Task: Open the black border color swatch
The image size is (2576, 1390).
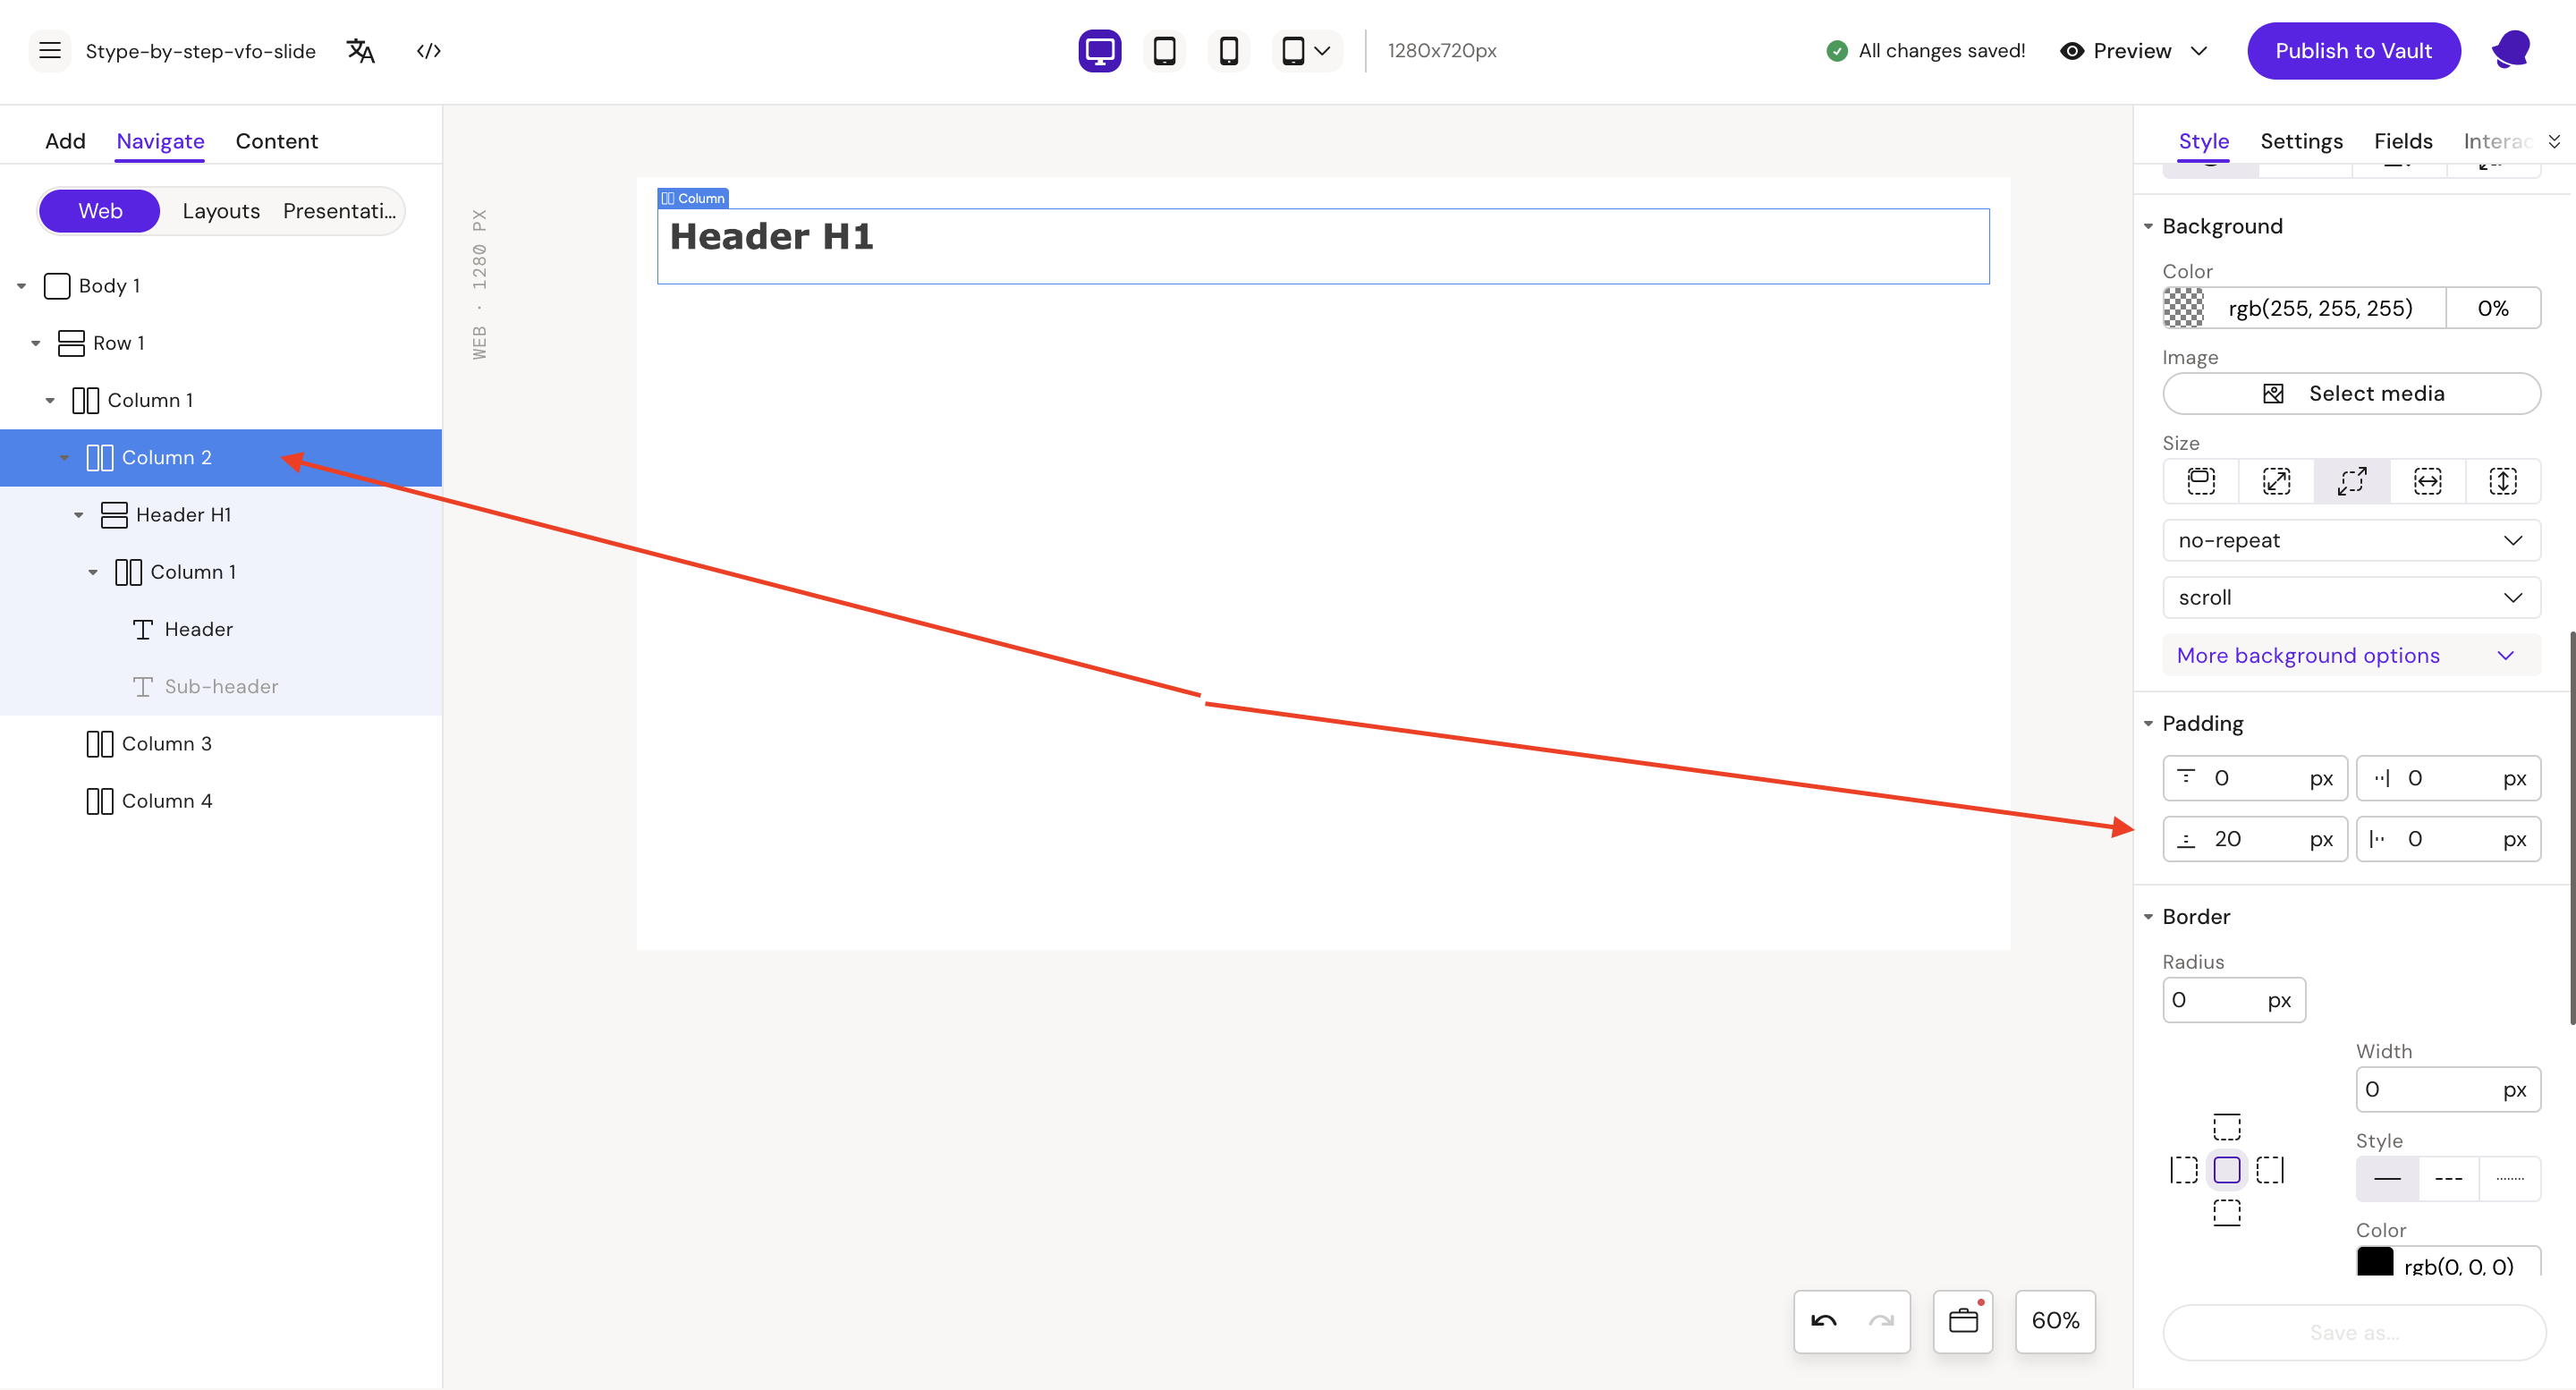Action: coord(2375,1261)
